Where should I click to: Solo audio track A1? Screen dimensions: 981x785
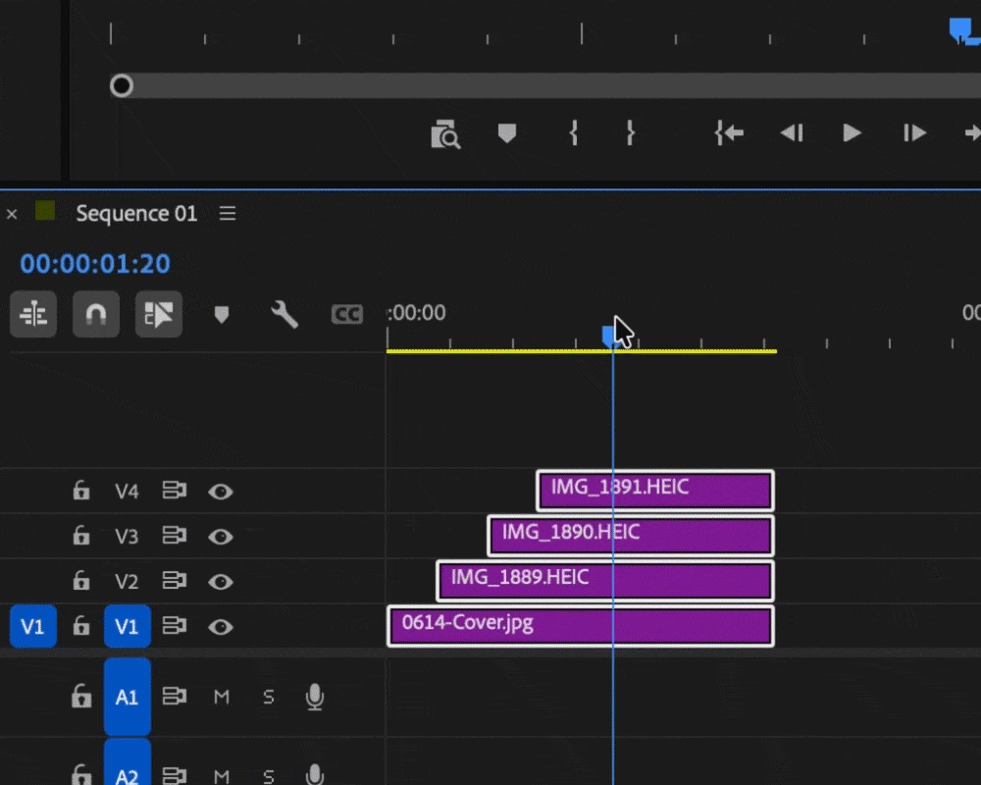pyautogui.click(x=269, y=697)
